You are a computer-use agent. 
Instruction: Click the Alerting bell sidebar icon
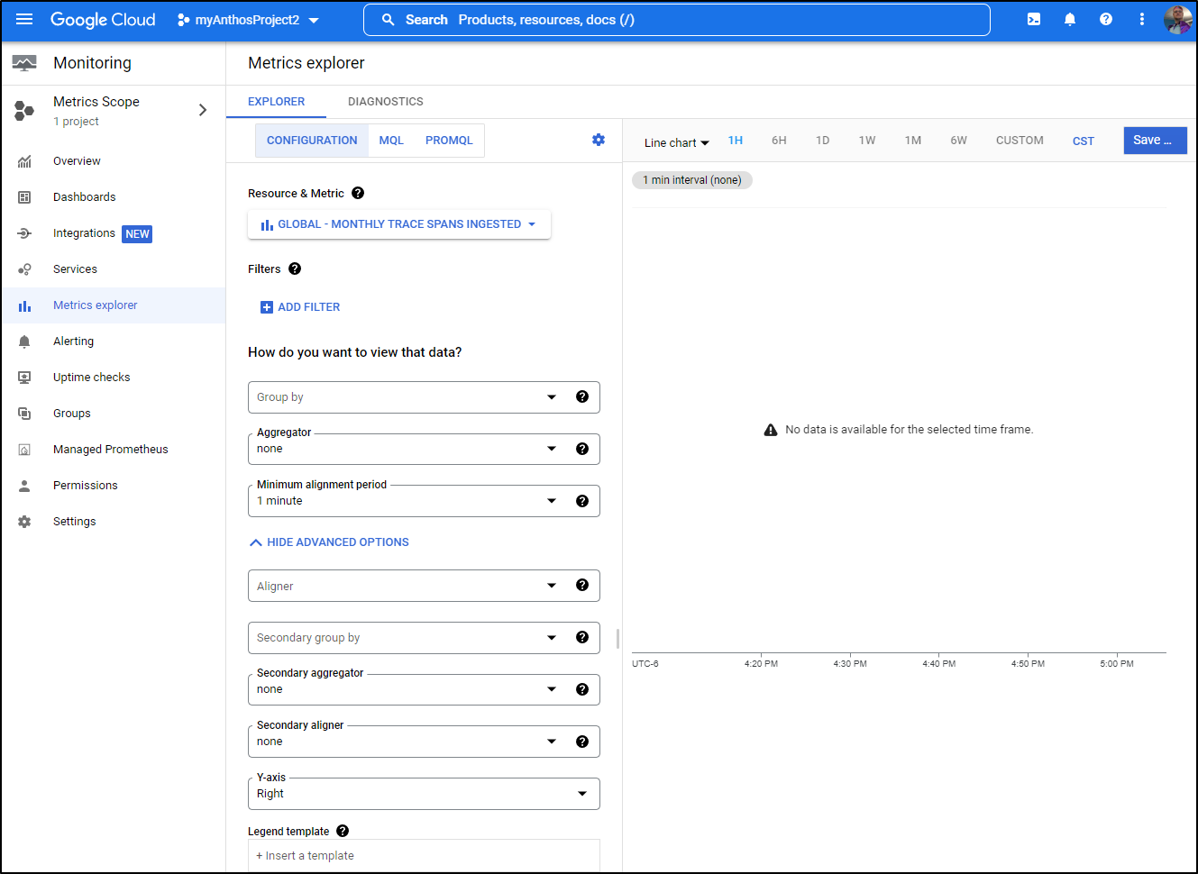(24, 341)
